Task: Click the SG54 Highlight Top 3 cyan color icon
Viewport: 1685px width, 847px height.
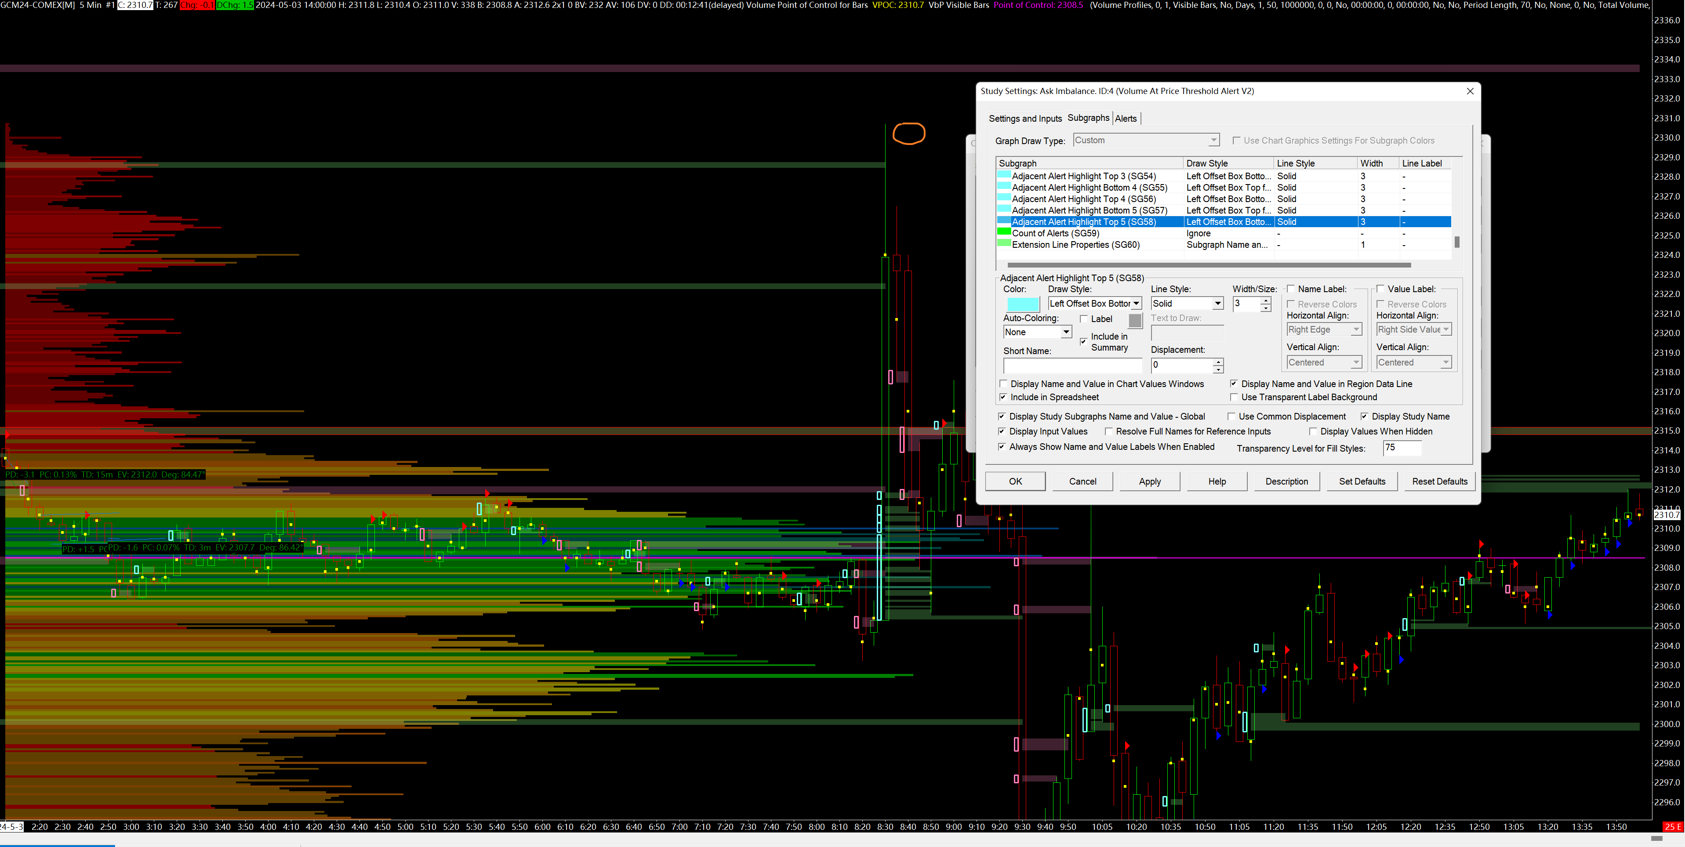Action: pyautogui.click(x=1003, y=175)
